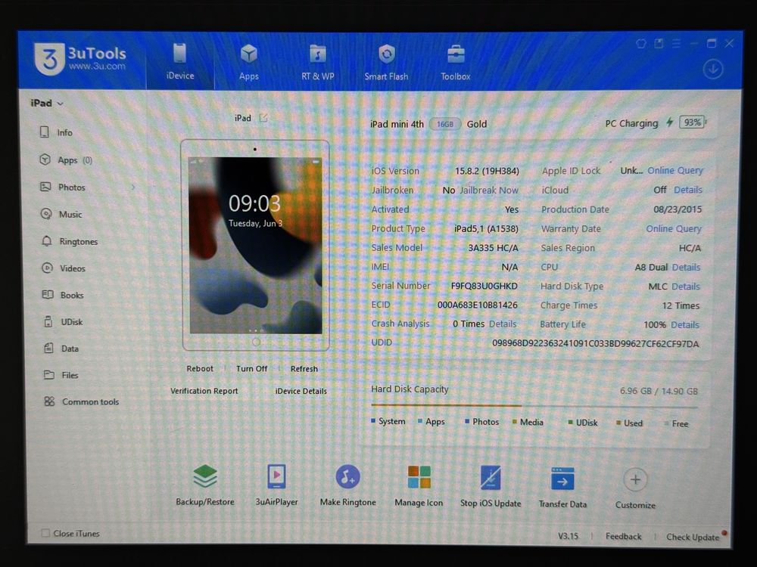Click the Customize plus icon

point(635,480)
